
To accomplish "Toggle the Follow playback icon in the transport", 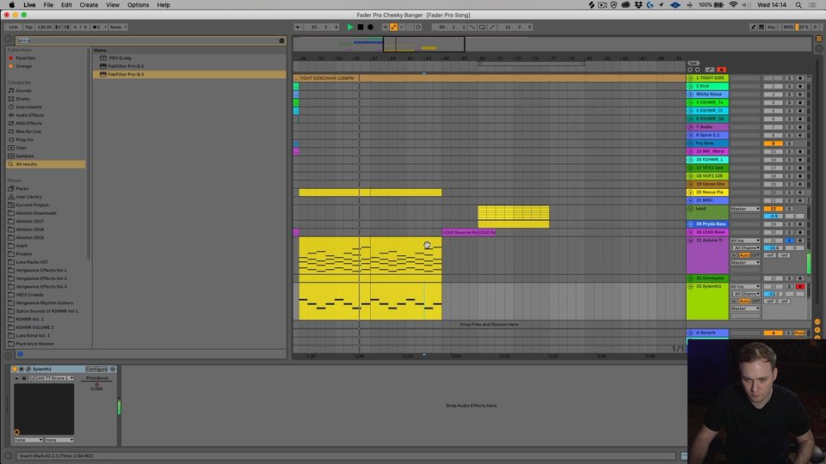I will click(299, 27).
